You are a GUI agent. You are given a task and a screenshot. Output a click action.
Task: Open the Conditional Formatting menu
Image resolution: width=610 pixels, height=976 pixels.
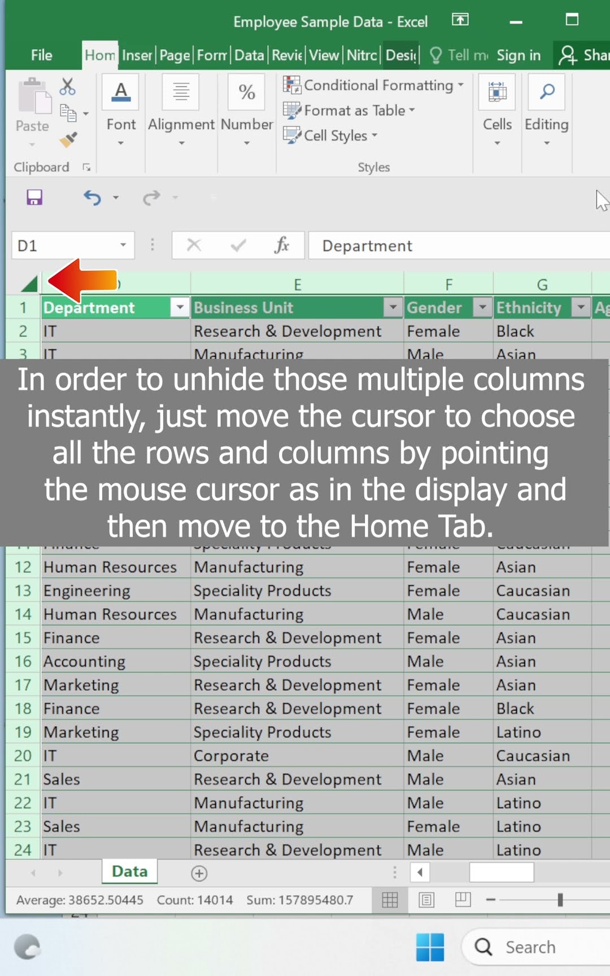373,85
